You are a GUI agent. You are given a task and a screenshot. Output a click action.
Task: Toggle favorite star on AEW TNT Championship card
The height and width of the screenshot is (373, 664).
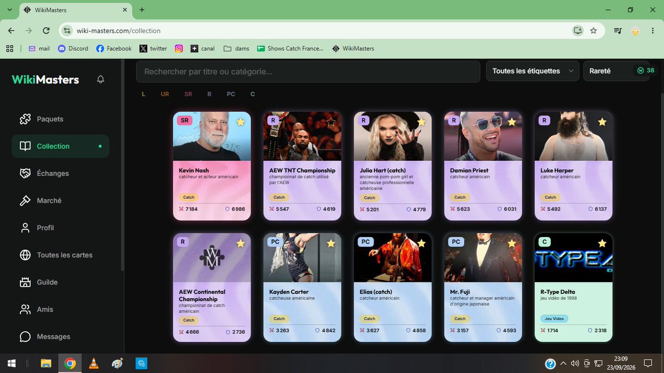(331, 122)
